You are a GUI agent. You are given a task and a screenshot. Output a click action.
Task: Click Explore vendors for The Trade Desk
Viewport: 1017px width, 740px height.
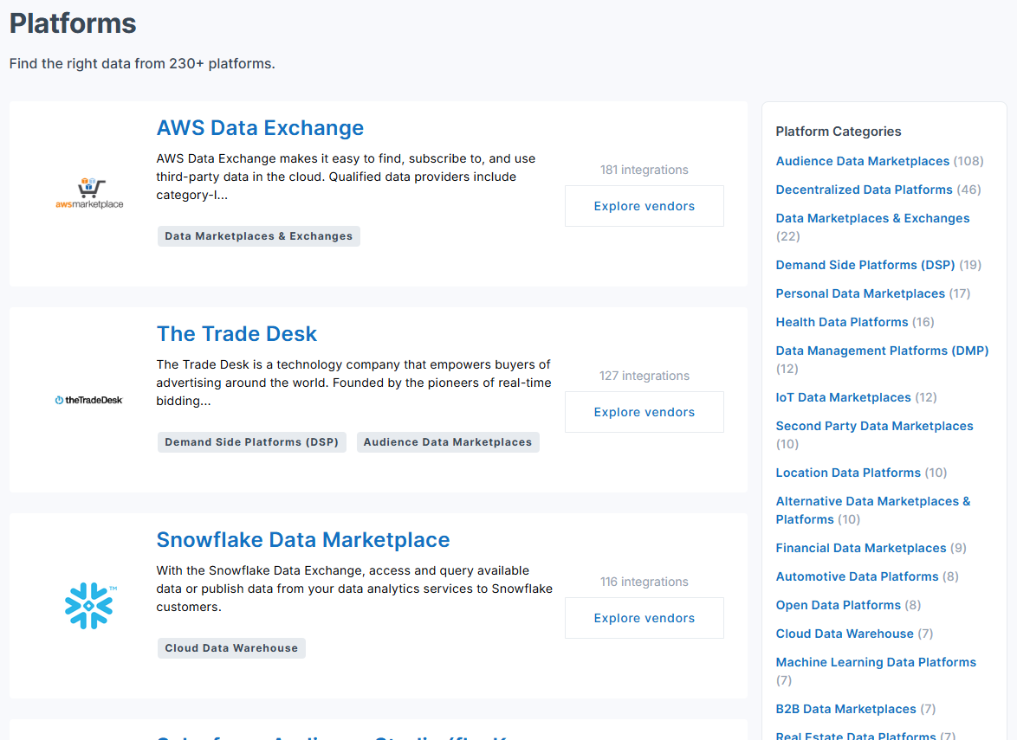click(x=644, y=412)
